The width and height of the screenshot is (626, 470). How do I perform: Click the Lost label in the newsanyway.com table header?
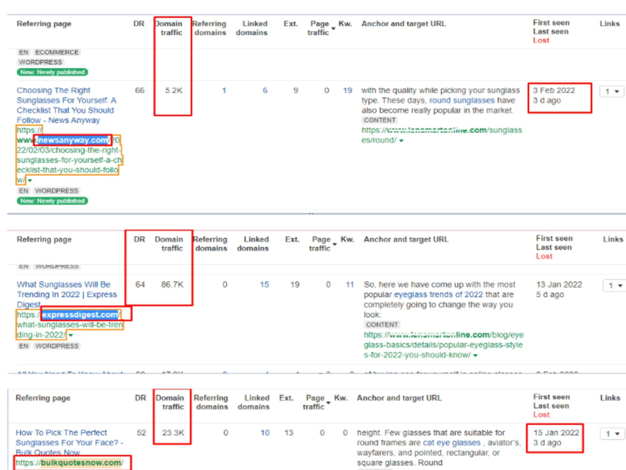click(541, 40)
